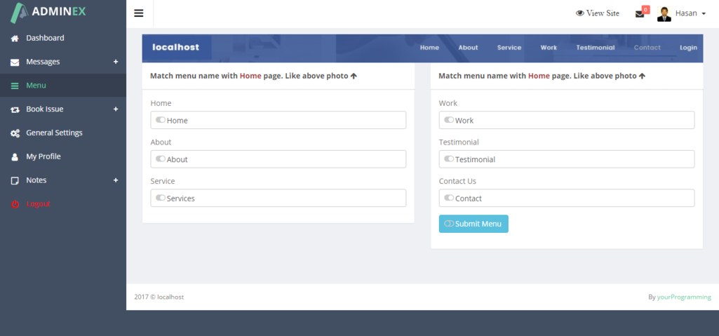Toggle the switch in the Testimonial field
Screen dimensions: 719x336
pyautogui.click(x=449, y=159)
